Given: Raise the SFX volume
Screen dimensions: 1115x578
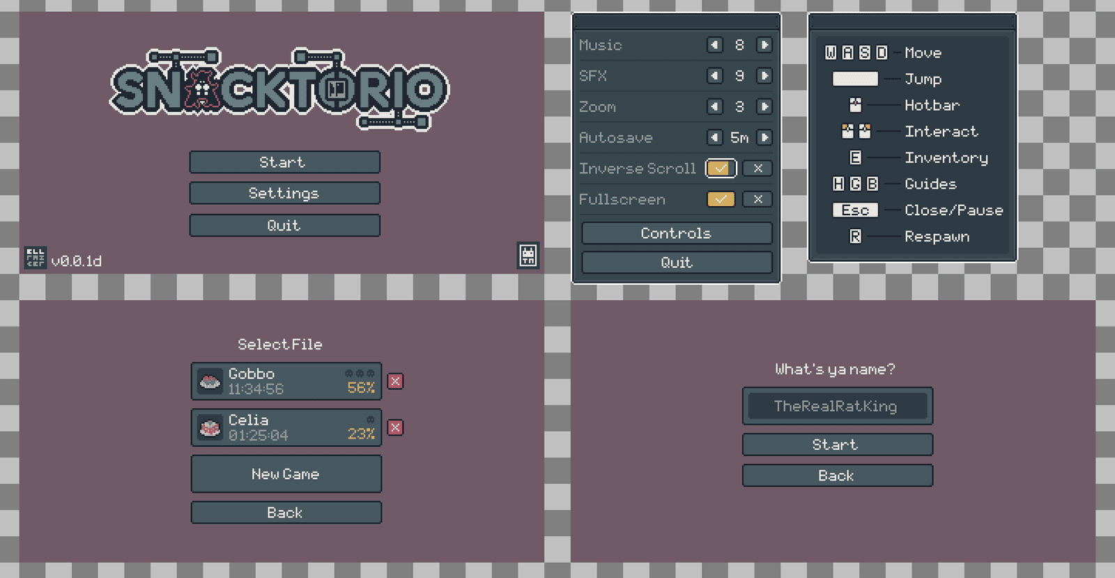Looking at the screenshot, I should click(x=764, y=76).
